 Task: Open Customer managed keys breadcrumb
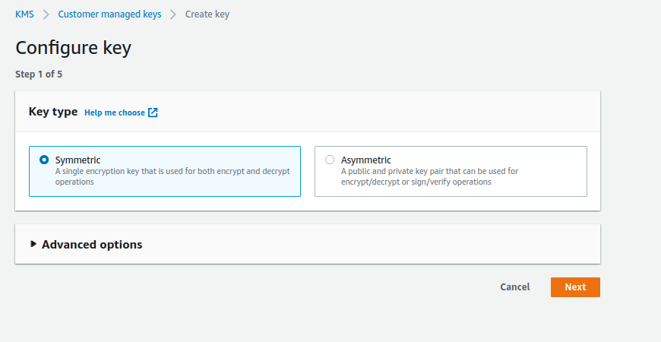point(109,14)
